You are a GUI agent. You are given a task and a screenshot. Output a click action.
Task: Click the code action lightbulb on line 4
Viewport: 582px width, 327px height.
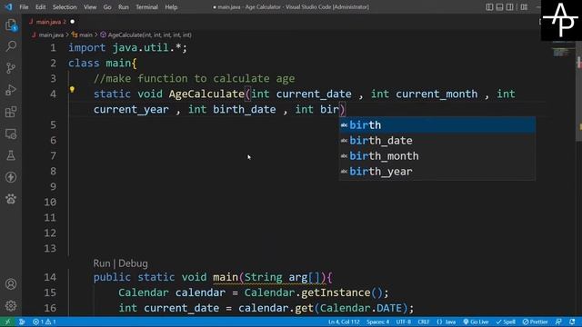73,89
